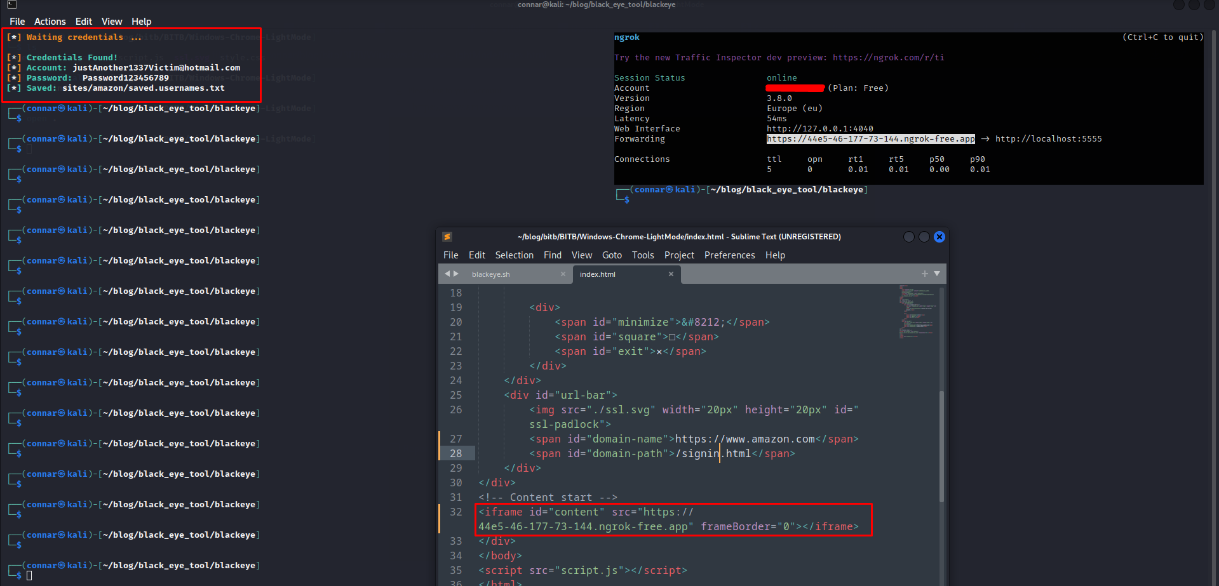Click the last terminal prompt cursor
Viewport: 1219px width, 586px height.
pyautogui.click(x=29, y=576)
